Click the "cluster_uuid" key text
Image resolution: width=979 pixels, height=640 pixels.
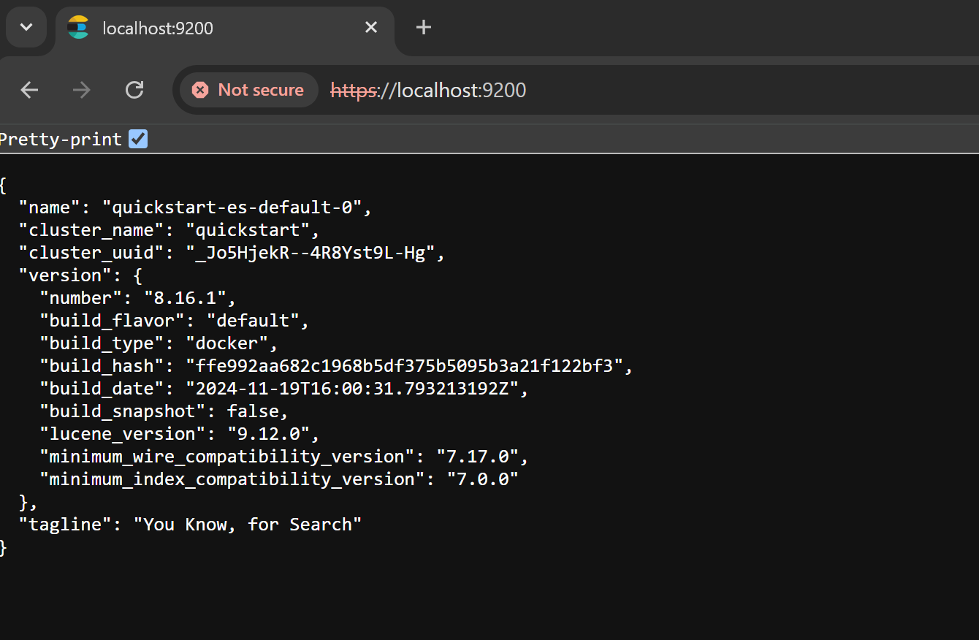point(97,253)
